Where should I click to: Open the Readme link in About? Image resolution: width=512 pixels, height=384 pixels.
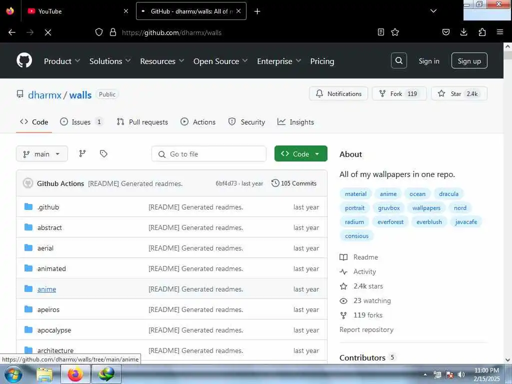[x=359, y=257]
